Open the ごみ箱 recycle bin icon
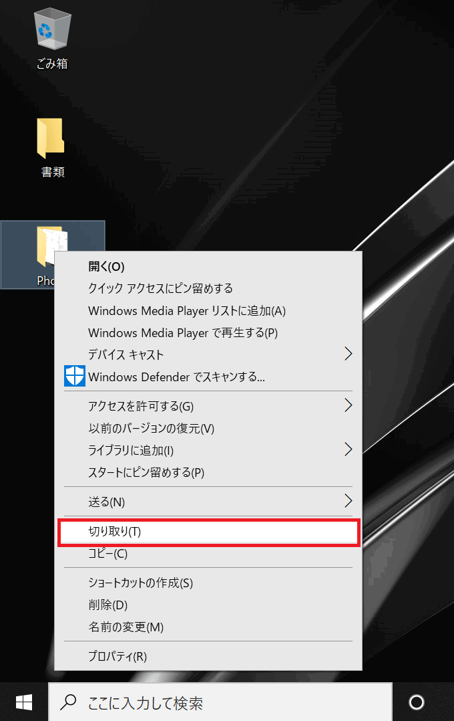 coord(52,30)
